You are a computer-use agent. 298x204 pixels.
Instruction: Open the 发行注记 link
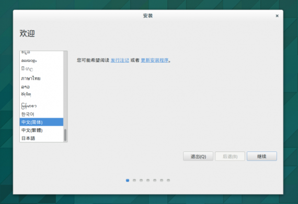click(120, 61)
